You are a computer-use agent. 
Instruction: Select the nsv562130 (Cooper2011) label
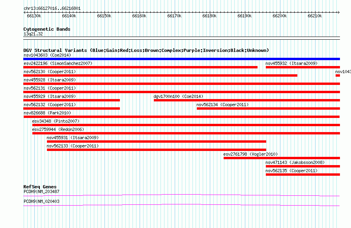point(50,72)
